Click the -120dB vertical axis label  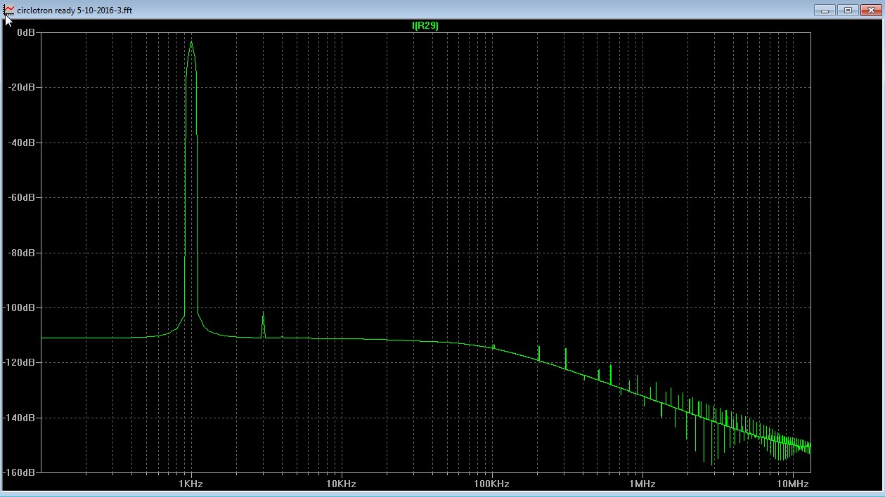tap(20, 363)
